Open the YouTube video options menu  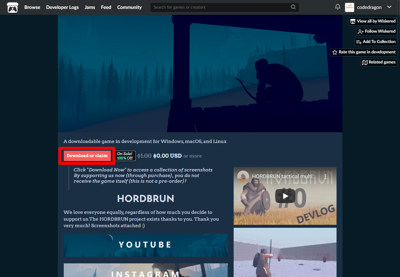coord(325,177)
